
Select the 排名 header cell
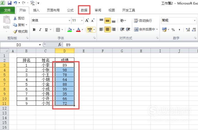(26, 60)
